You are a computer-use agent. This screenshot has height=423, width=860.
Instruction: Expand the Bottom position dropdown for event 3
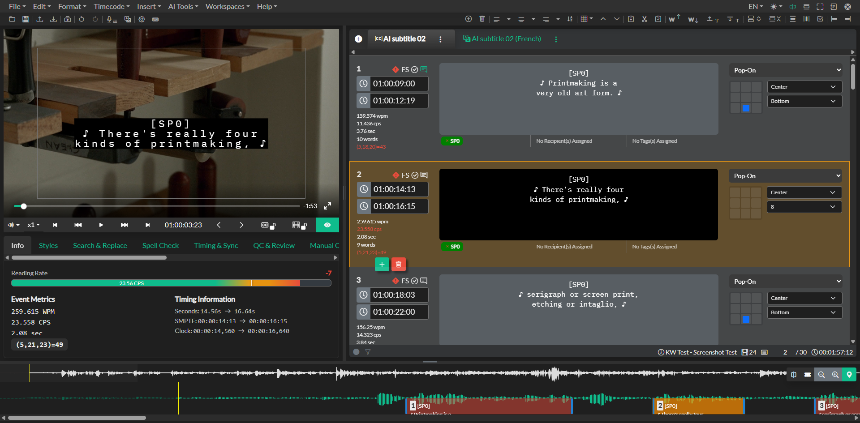point(804,312)
